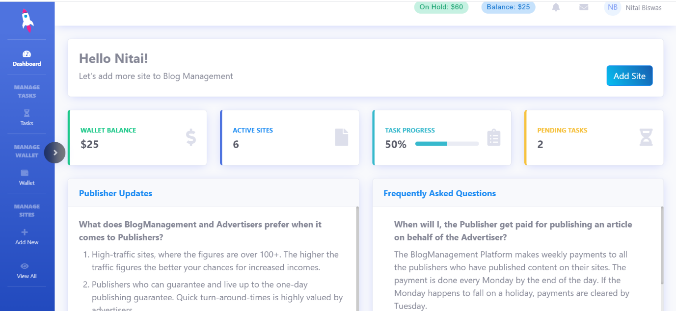This screenshot has height=311, width=676.
Task: Click the rocket logo icon
Action: (x=27, y=21)
